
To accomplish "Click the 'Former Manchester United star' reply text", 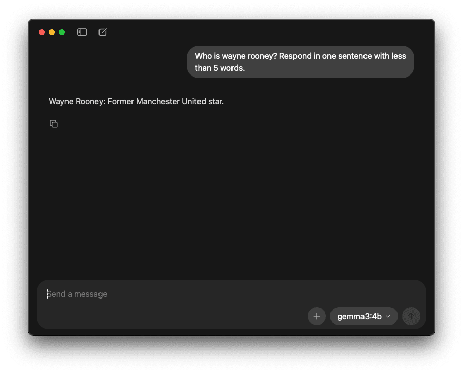I will 166,101.
